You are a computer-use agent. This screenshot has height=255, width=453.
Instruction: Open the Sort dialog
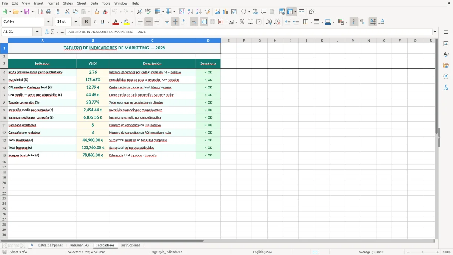(182, 12)
